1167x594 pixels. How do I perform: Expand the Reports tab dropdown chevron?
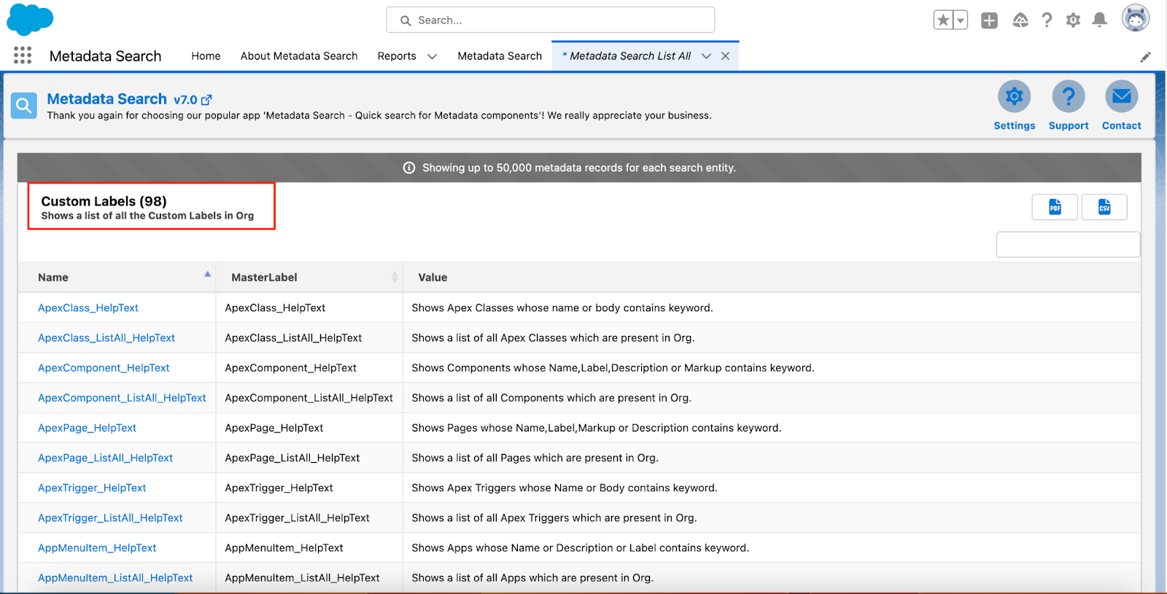432,56
